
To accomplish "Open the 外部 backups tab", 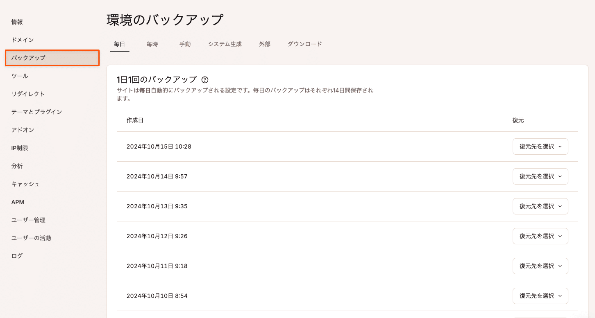I will [x=264, y=44].
